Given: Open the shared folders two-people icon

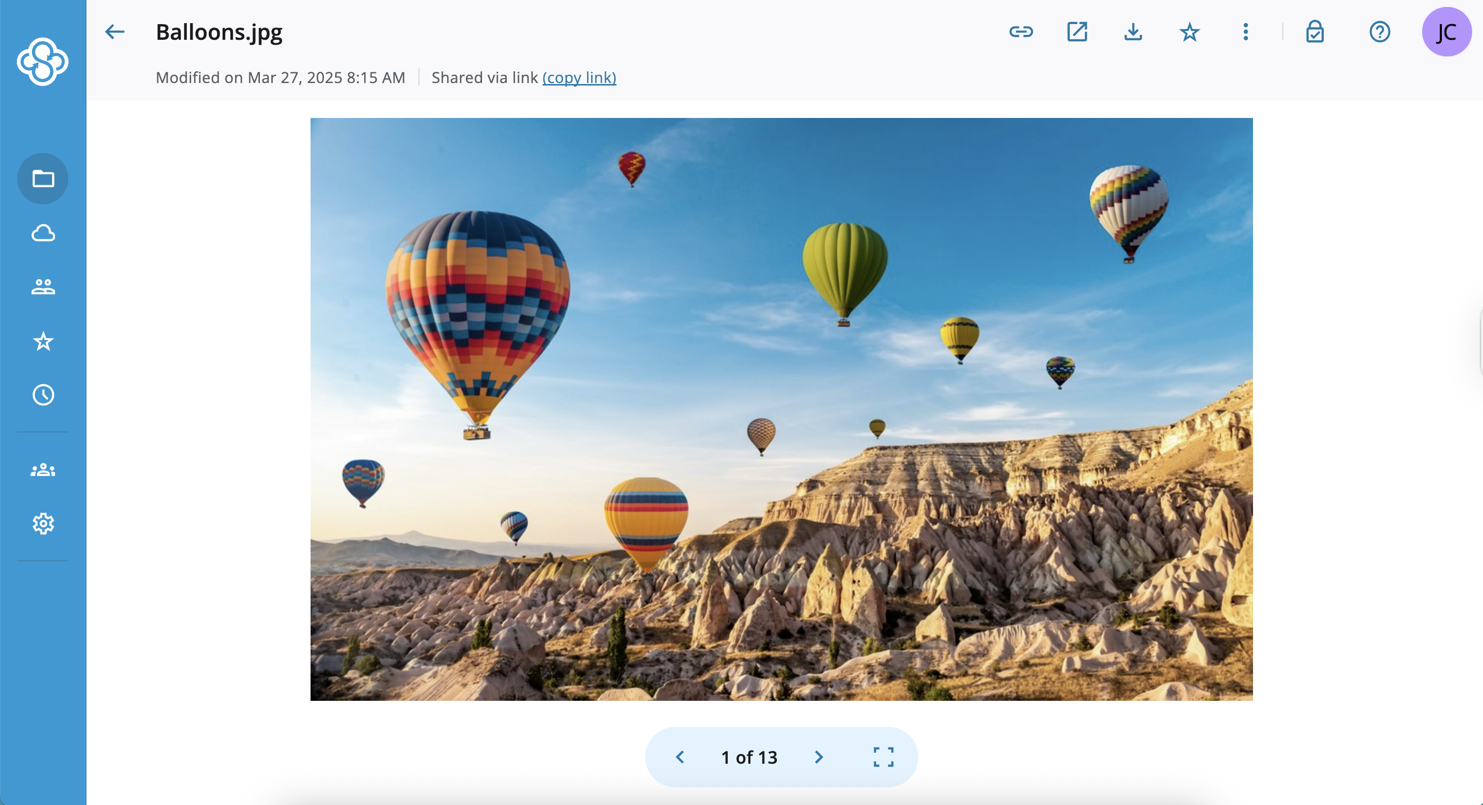Looking at the screenshot, I should pos(43,286).
